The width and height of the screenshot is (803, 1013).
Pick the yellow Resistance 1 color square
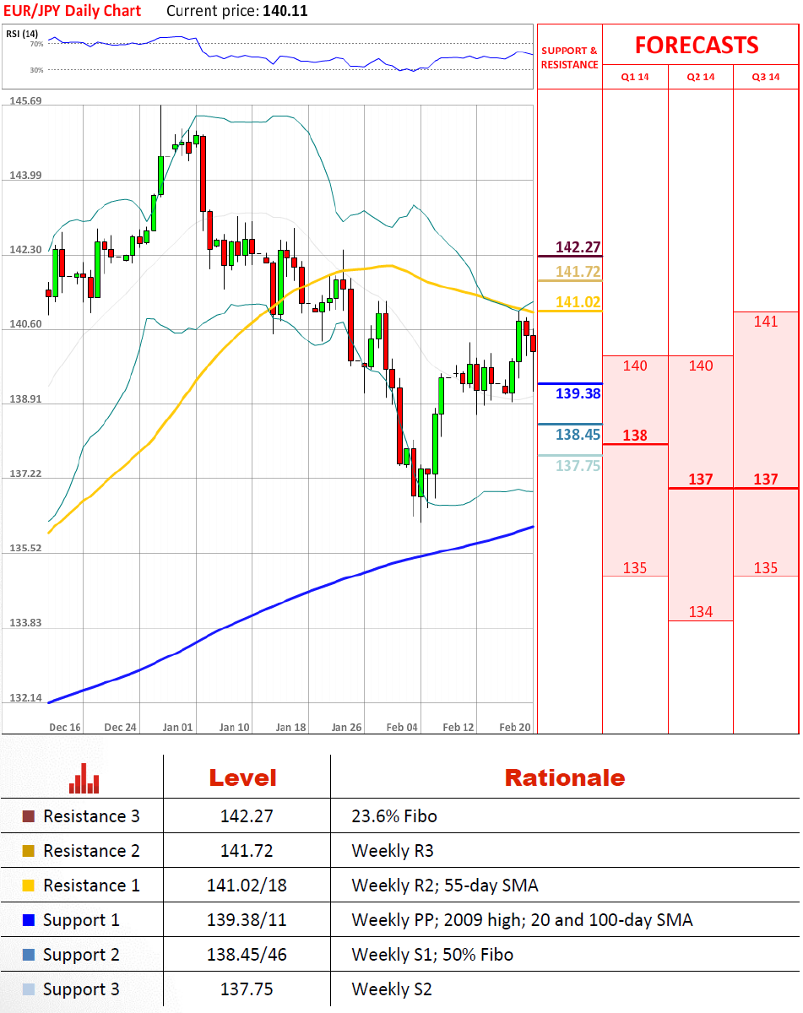point(29,886)
